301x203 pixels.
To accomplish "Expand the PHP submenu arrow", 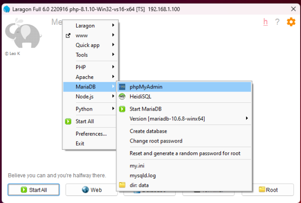I will (x=113, y=67).
